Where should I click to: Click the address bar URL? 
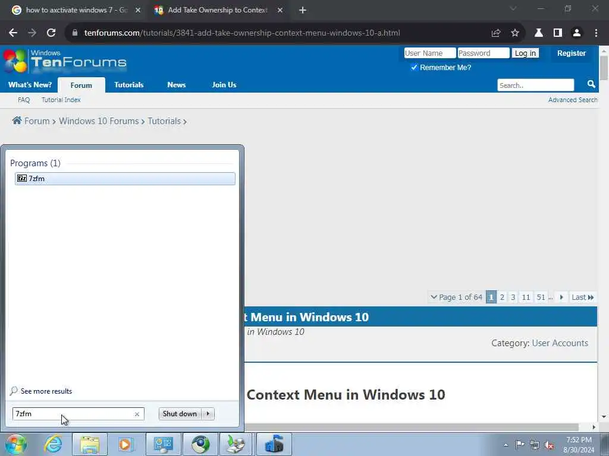[x=242, y=33]
